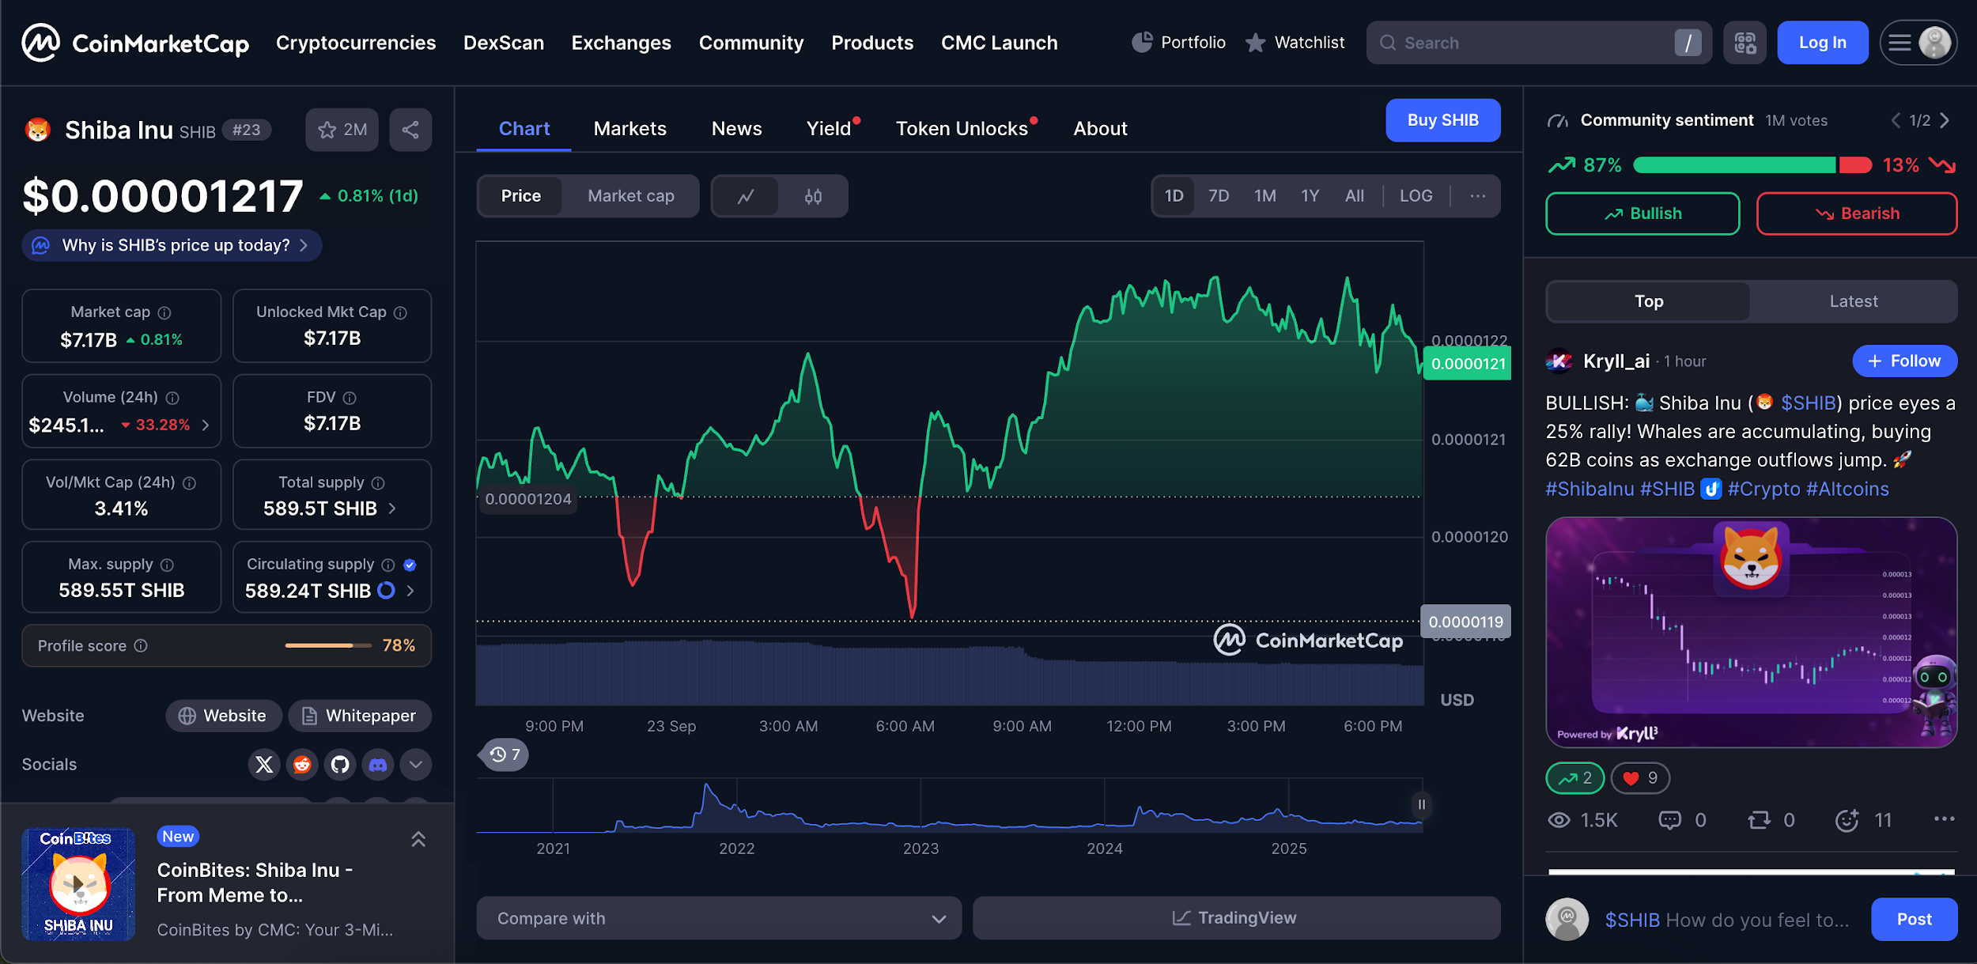
Task: Switch to the Latest posts tab
Action: pos(1853,301)
